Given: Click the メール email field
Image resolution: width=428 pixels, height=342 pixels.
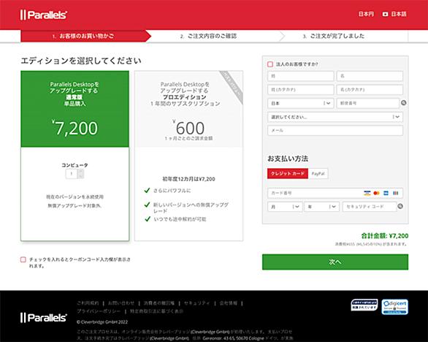Looking at the screenshot, I should coord(335,131).
